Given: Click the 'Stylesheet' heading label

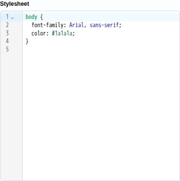Looking at the screenshot, I should click(15, 4).
